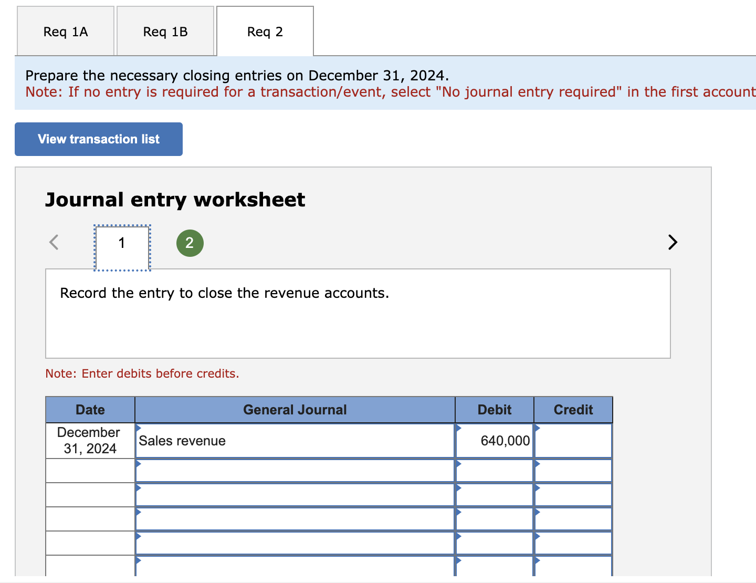
Task: Open account dropdown on Sales revenue row
Action: coord(138,428)
